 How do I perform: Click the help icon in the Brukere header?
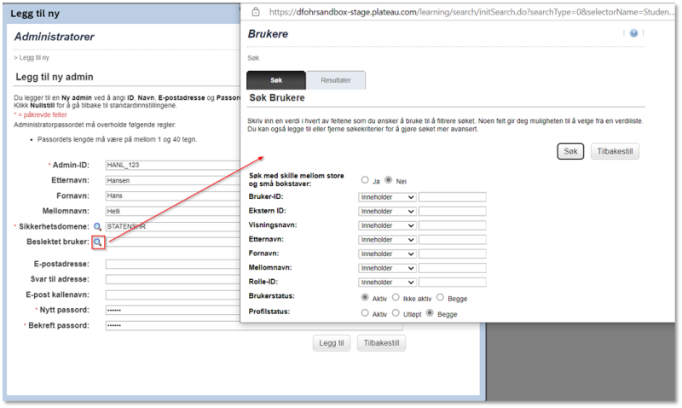click(x=633, y=33)
